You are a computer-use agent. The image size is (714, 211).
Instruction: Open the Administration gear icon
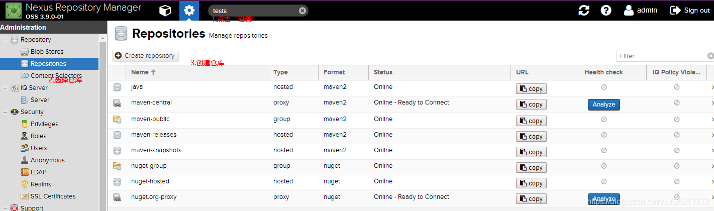click(x=188, y=10)
